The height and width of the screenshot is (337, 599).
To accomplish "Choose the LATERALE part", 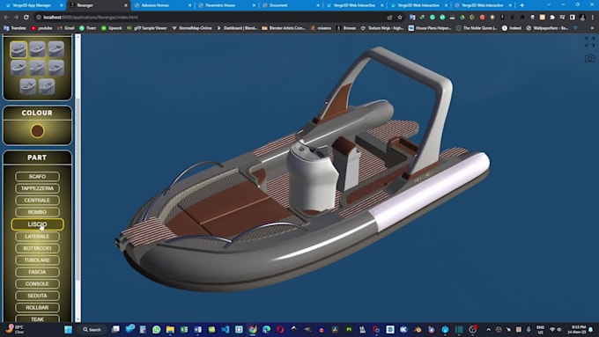I will pos(37,236).
